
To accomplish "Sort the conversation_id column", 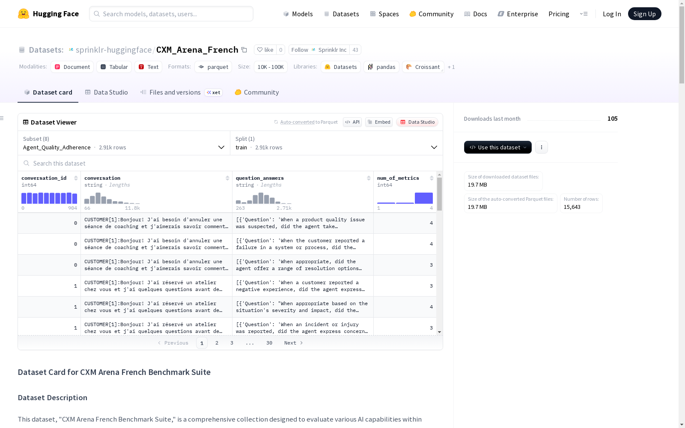I will pos(76,178).
